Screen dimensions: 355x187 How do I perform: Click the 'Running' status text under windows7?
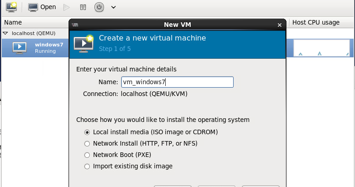45,51
